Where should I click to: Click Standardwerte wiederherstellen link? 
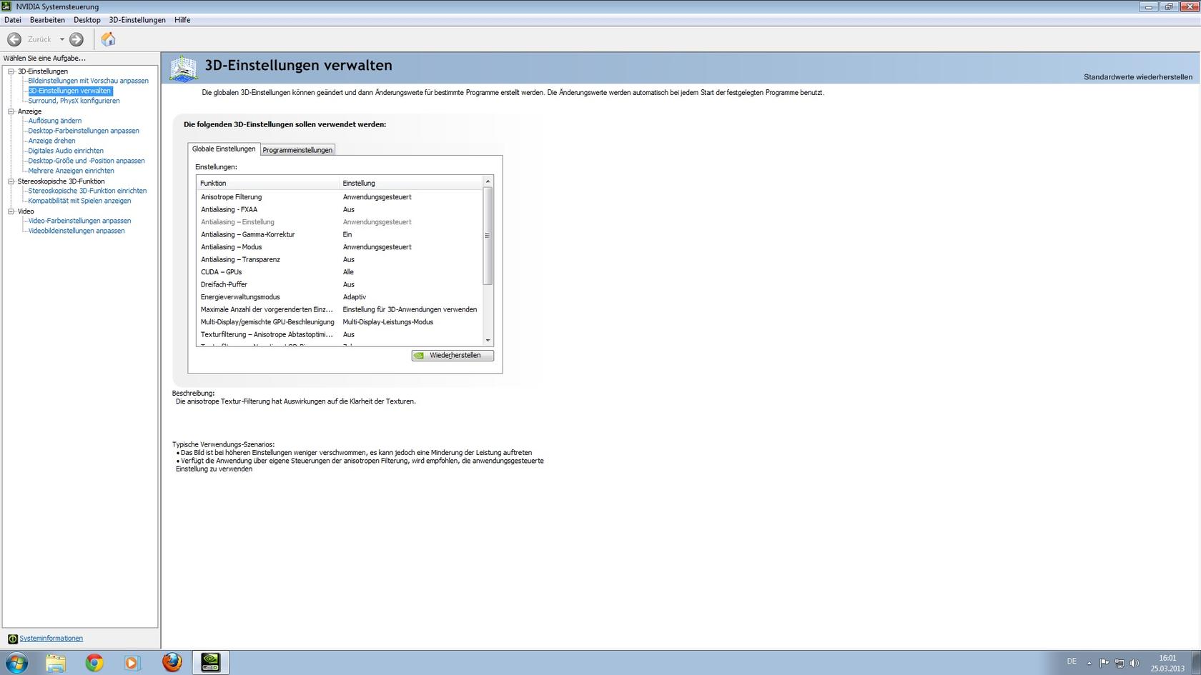1137,77
